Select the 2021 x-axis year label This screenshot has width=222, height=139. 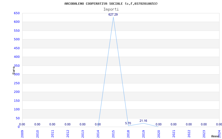[174, 134]
